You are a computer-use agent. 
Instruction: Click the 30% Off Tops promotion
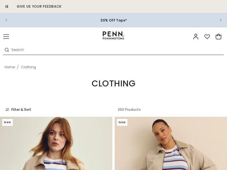coord(113,20)
